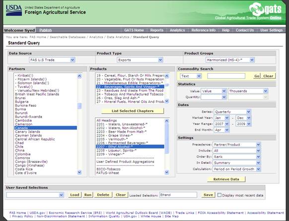Click the Commodity Search text field

click(x=226, y=76)
